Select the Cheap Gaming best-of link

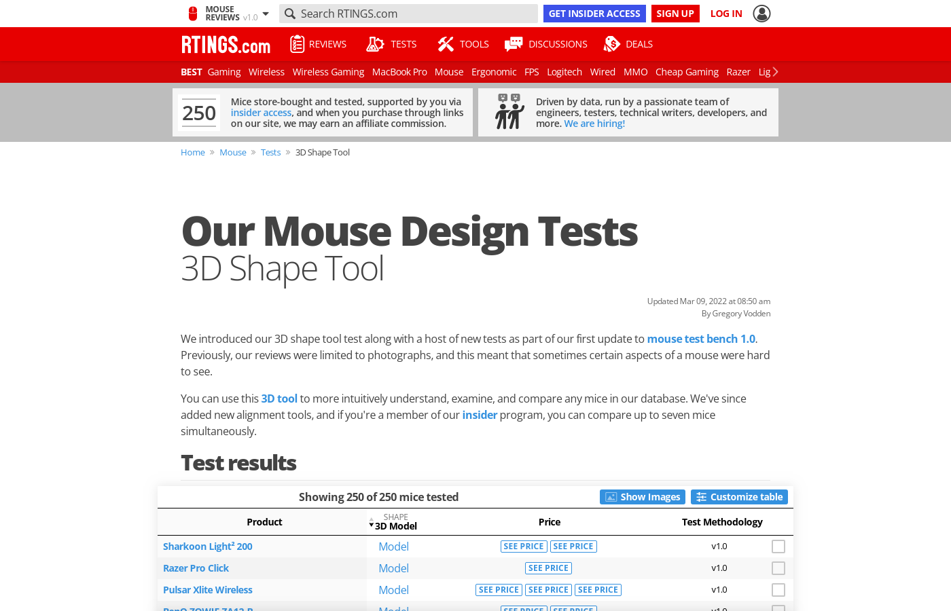[x=687, y=72]
